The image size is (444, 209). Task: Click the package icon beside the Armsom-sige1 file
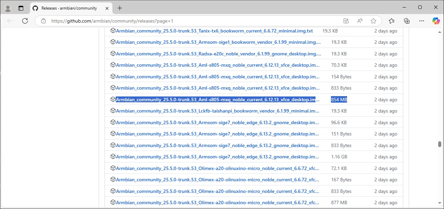click(113, 42)
